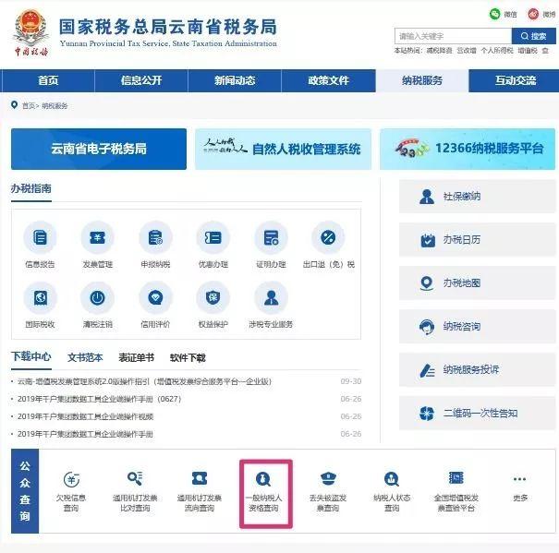This screenshot has height=553, width=559.
Task: Open the 办税日历 sidebar entry
Action: tap(477, 240)
